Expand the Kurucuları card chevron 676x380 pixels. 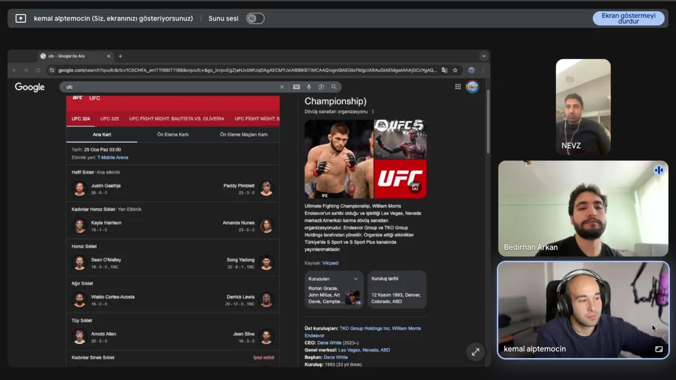click(x=355, y=279)
